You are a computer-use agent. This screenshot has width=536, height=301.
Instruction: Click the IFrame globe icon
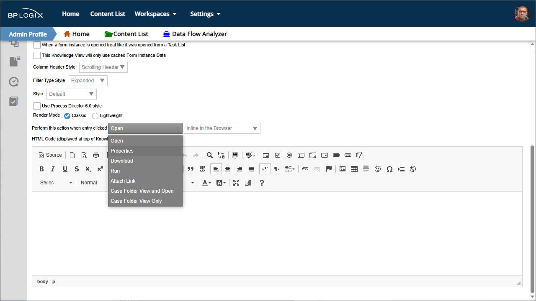413,169
